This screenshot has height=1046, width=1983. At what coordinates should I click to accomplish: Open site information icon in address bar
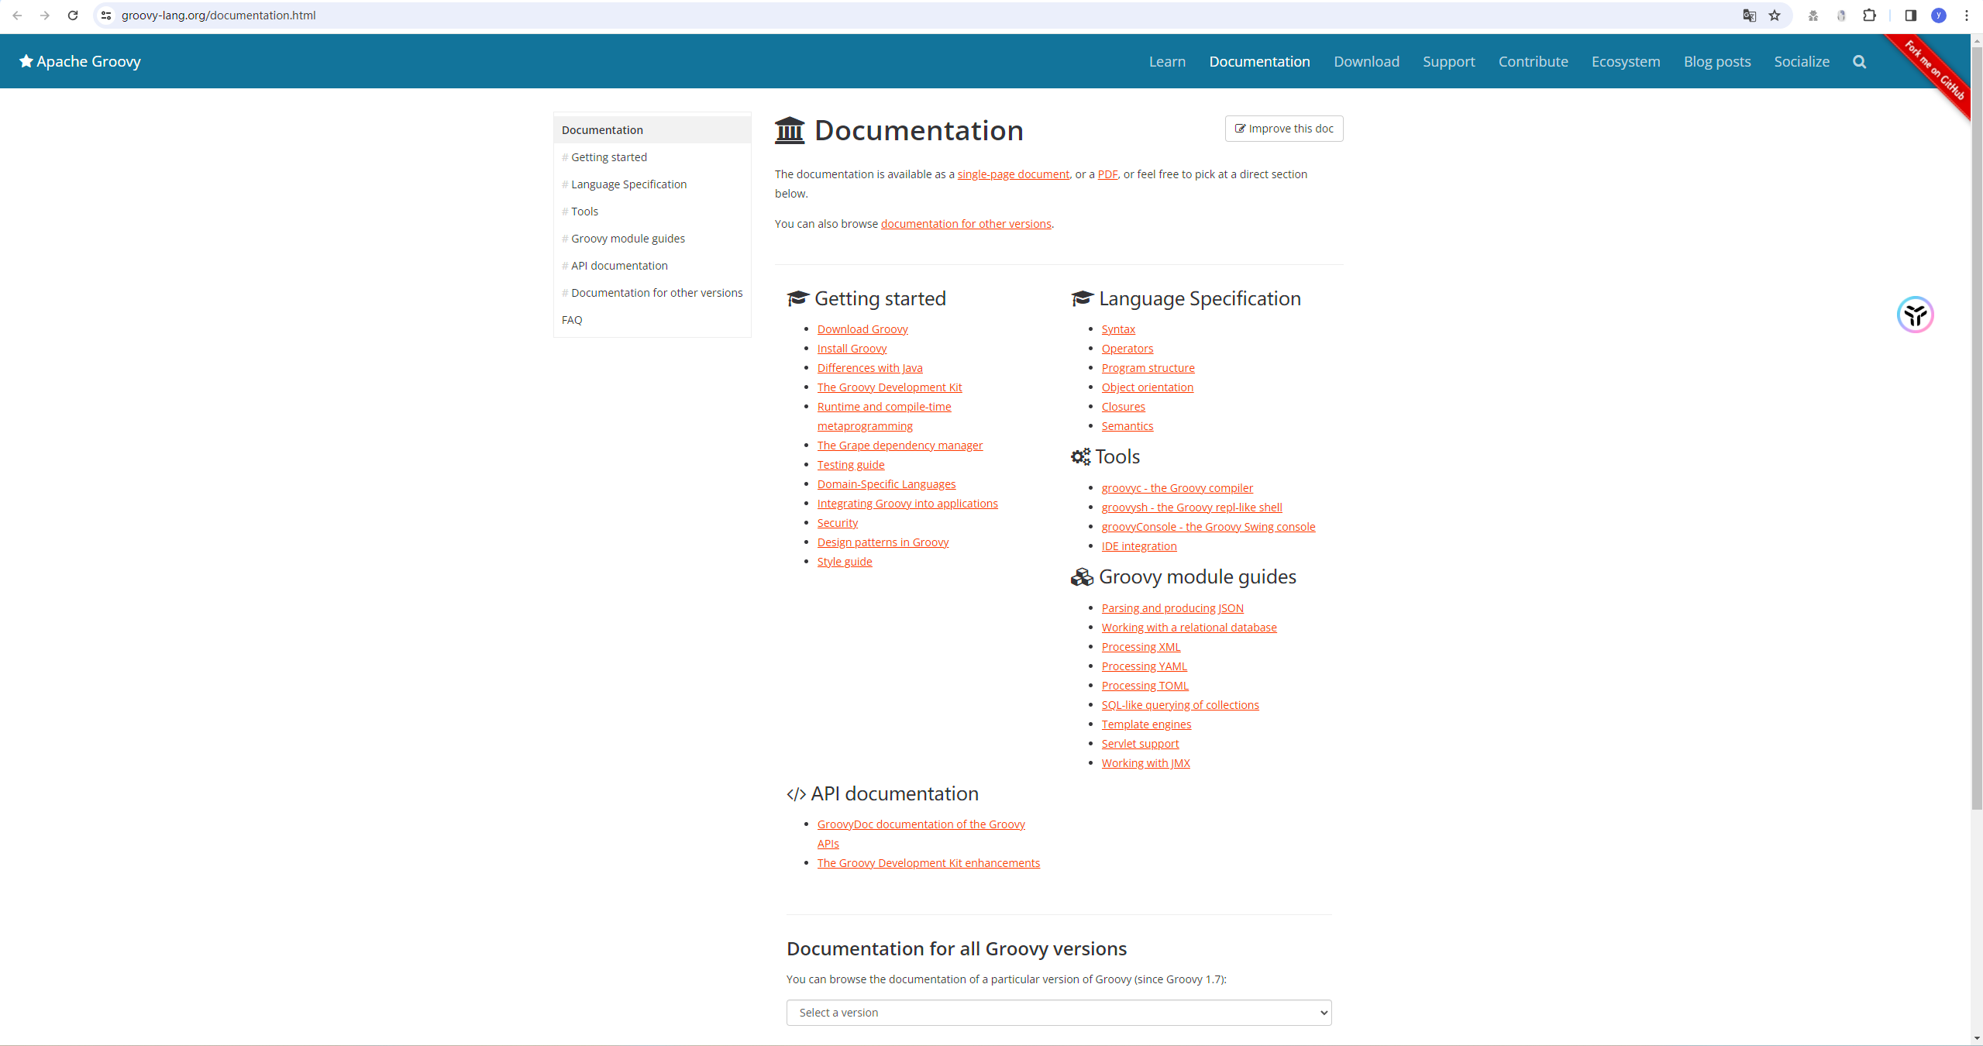tap(106, 15)
